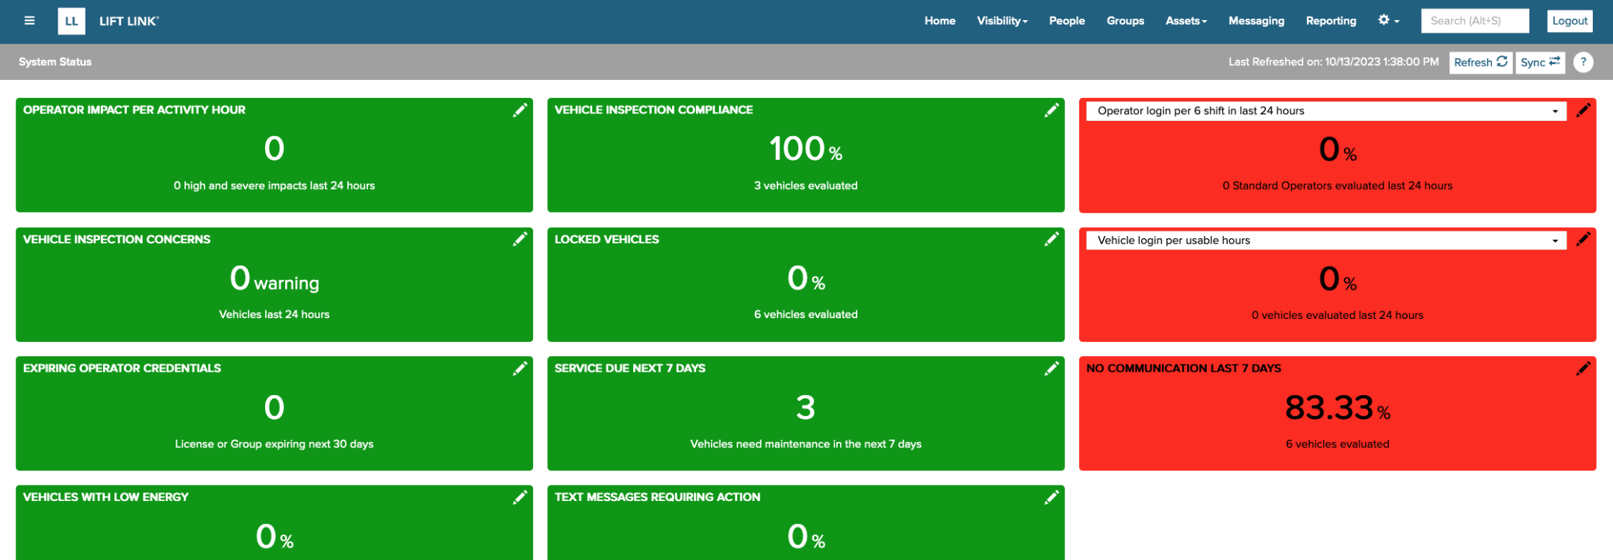
Task: Edit Text Messages Requiring Action tile
Action: pyautogui.click(x=1051, y=497)
